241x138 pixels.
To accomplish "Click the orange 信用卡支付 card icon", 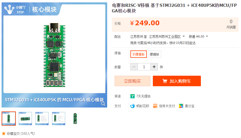I will coord(155,106).
